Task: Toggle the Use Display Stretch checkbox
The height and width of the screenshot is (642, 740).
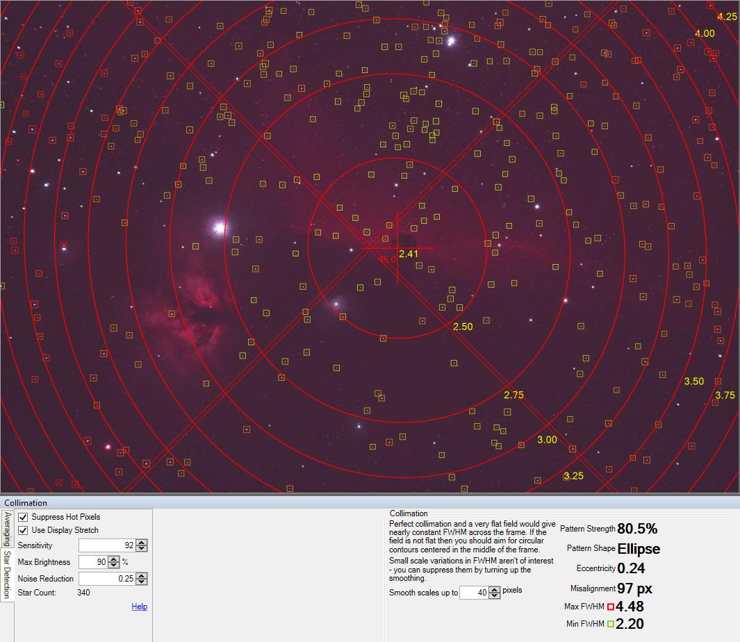Action: click(x=23, y=530)
